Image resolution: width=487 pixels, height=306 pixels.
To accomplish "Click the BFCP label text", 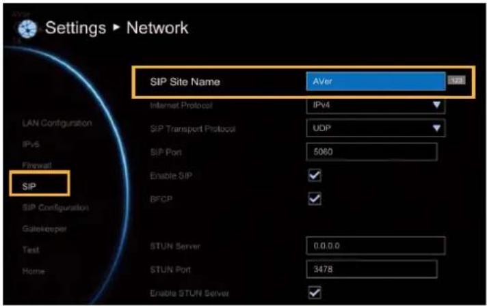I will [x=161, y=199].
